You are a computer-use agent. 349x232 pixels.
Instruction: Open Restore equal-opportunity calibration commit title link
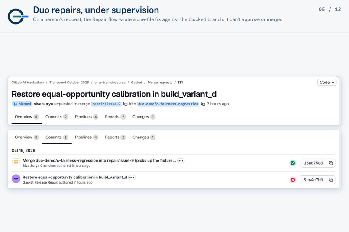(75, 178)
